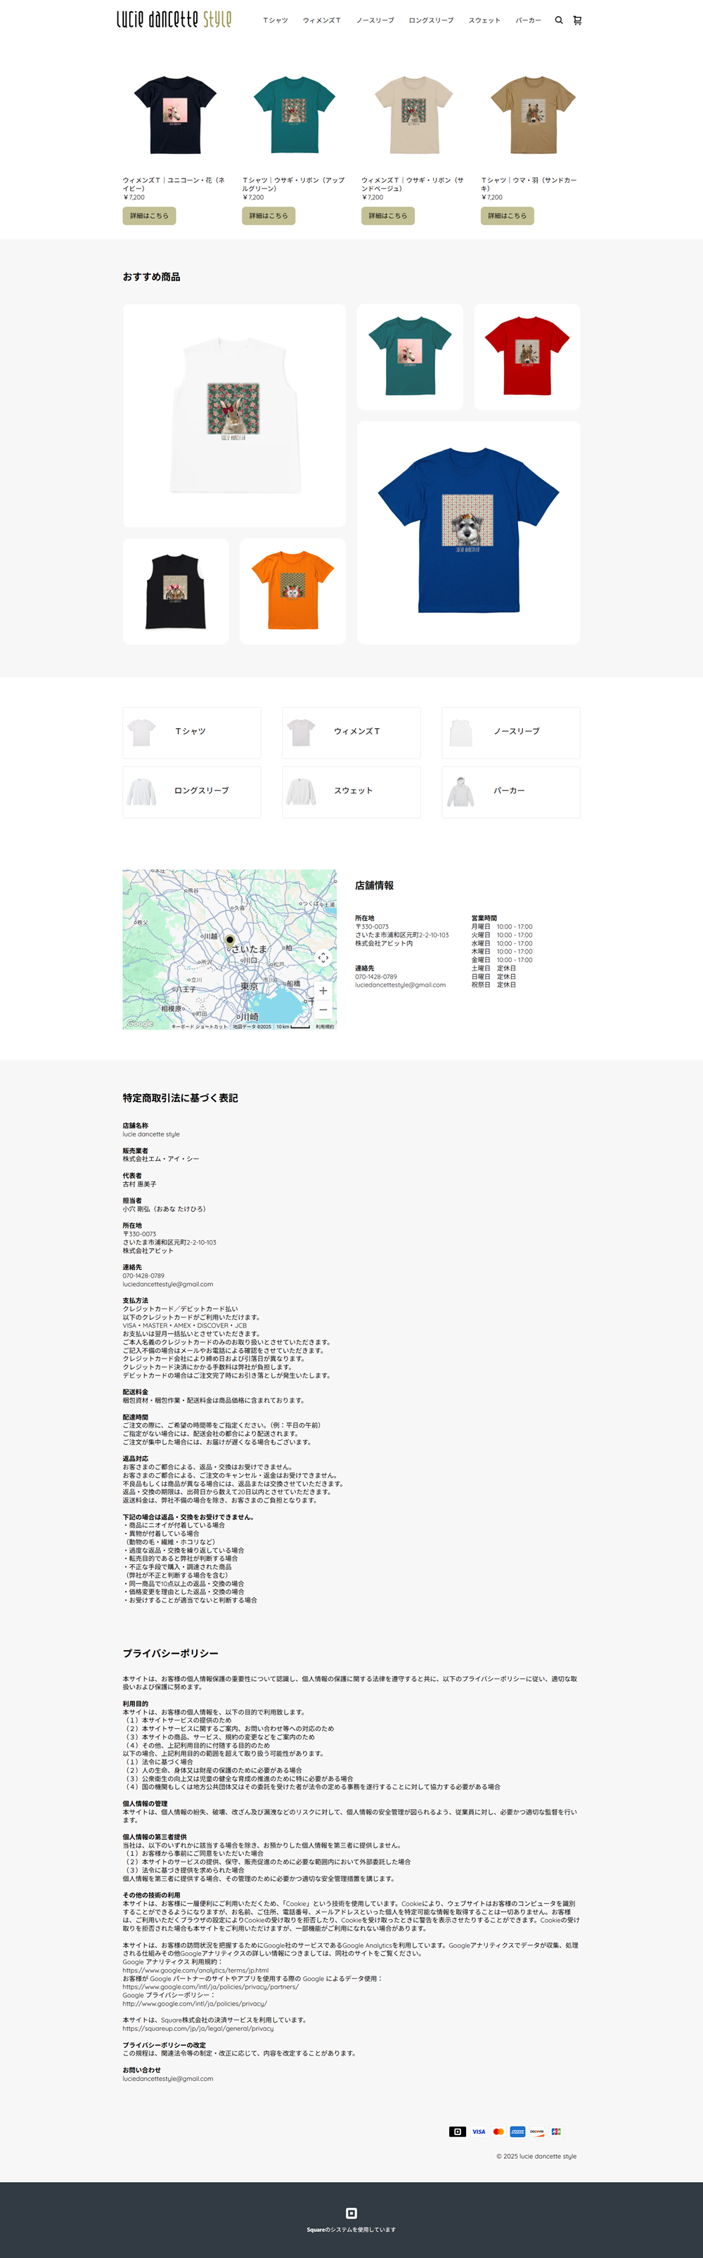The height and width of the screenshot is (2258, 703).
Task: Toggle fullscreen view on the map
Action: coord(323,957)
